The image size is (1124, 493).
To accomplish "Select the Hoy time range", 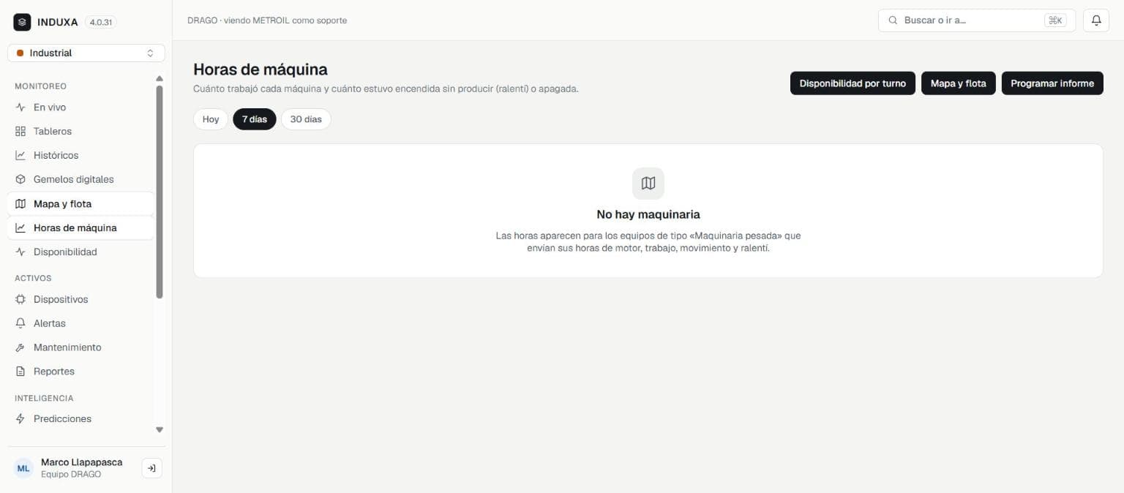I will point(211,119).
